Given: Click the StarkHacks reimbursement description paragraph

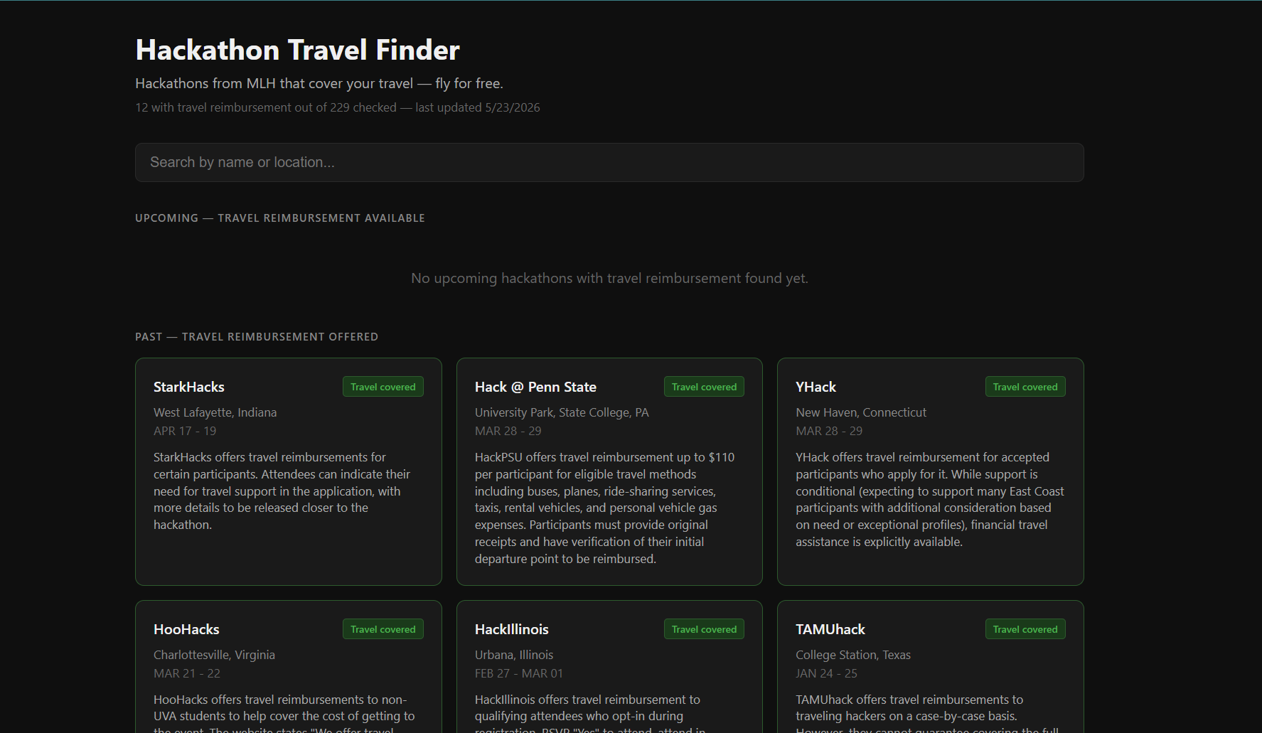Looking at the screenshot, I should [x=282, y=491].
